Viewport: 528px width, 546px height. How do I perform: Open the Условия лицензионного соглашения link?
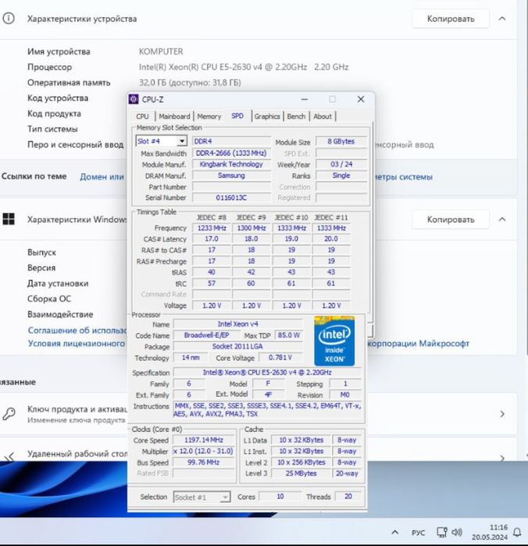[77, 344]
